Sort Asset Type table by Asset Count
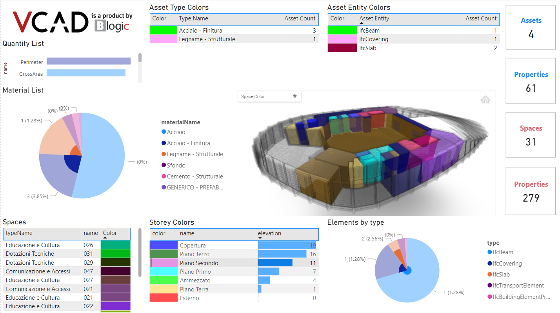The width and height of the screenshot is (560, 313). [300, 18]
